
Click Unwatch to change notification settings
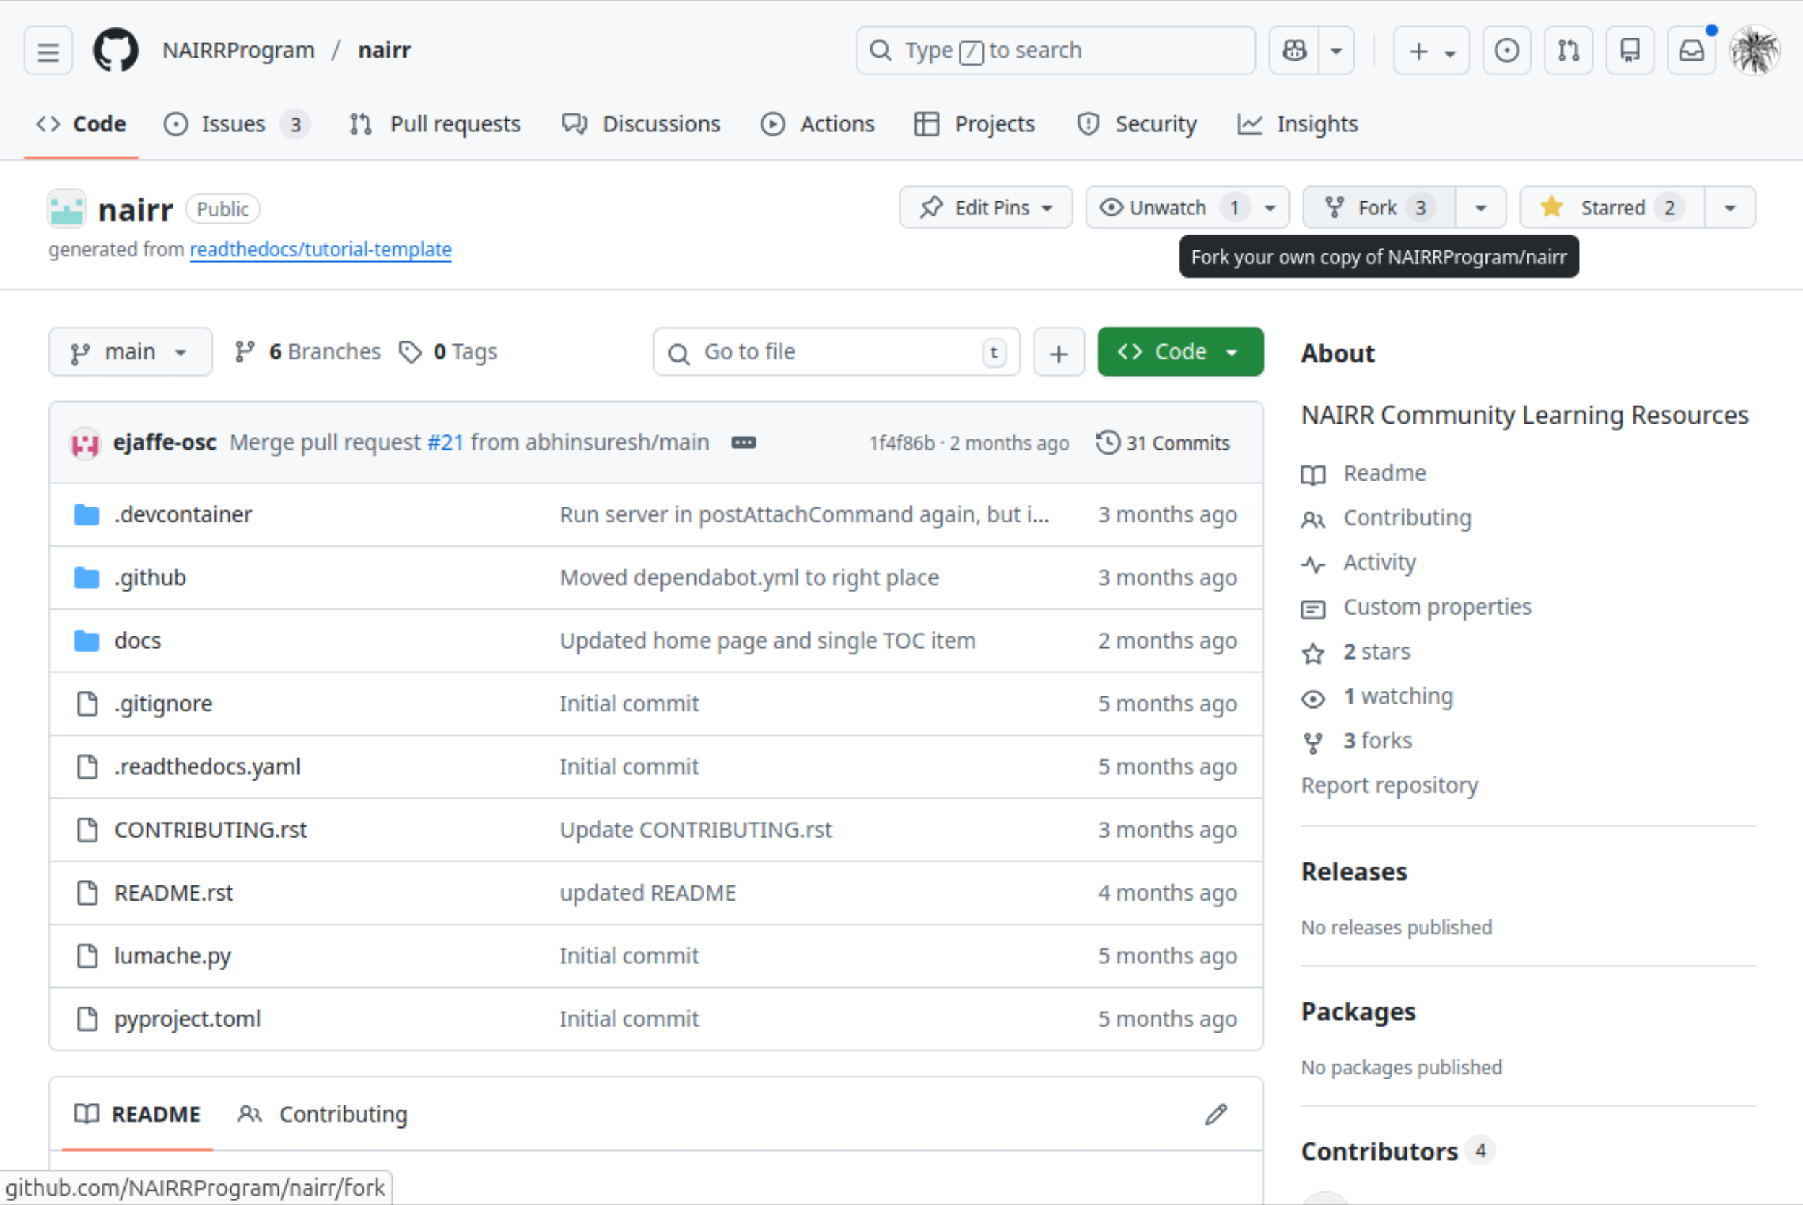click(1187, 208)
